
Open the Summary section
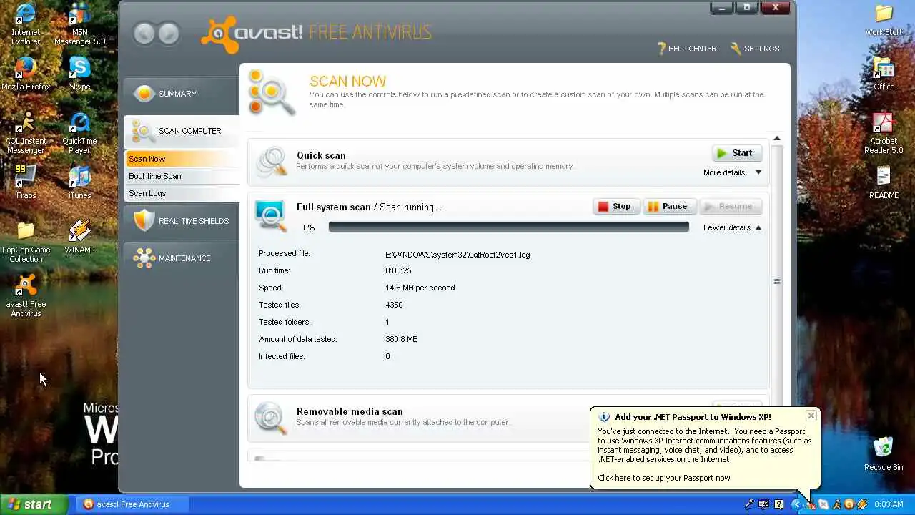tap(182, 94)
